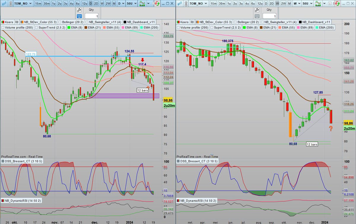Screen dimensions: 356x224
Task: Click the list icon next to Koers
Action: [17, 22]
